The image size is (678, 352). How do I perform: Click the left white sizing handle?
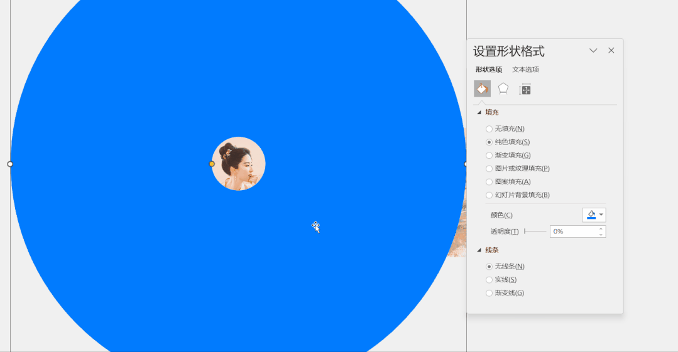coord(10,164)
